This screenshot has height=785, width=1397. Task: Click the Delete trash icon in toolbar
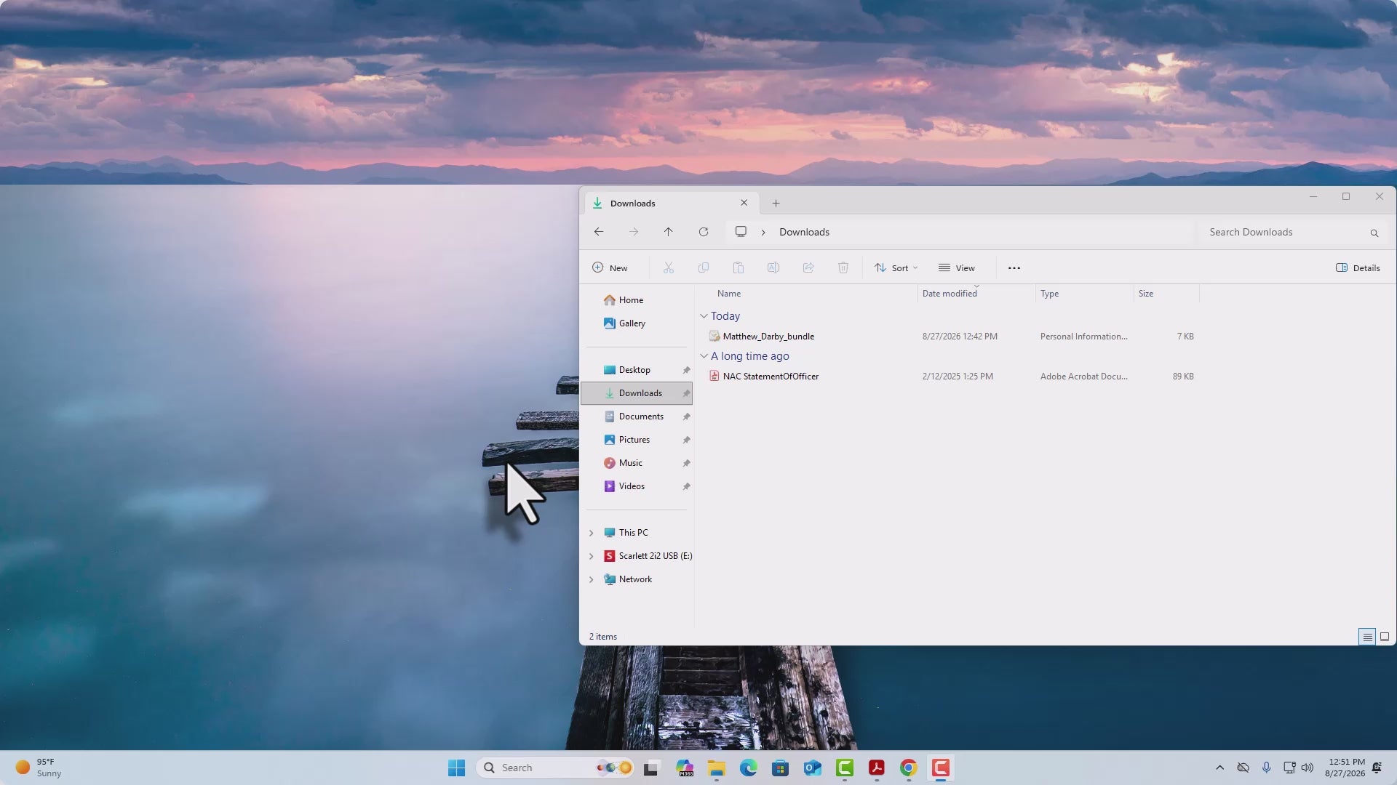843,268
